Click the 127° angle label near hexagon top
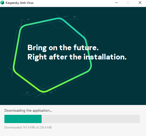 (x=75, y=17)
